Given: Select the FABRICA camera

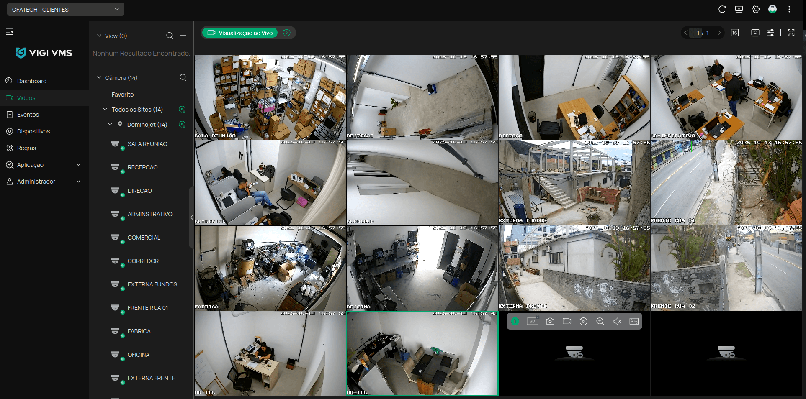Looking at the screenshot, I should coord(139,331).
